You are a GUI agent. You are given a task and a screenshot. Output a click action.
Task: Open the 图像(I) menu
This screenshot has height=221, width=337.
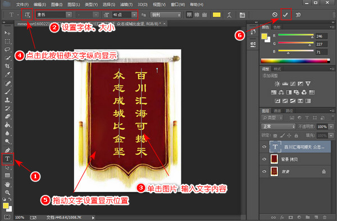click(x=57, y=4)
